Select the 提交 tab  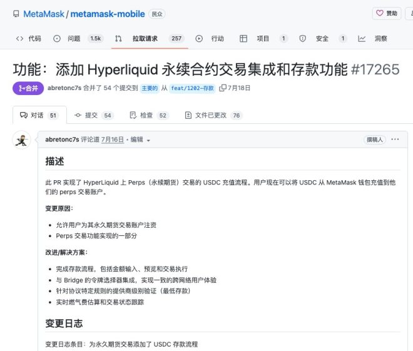tap(94, 115)
